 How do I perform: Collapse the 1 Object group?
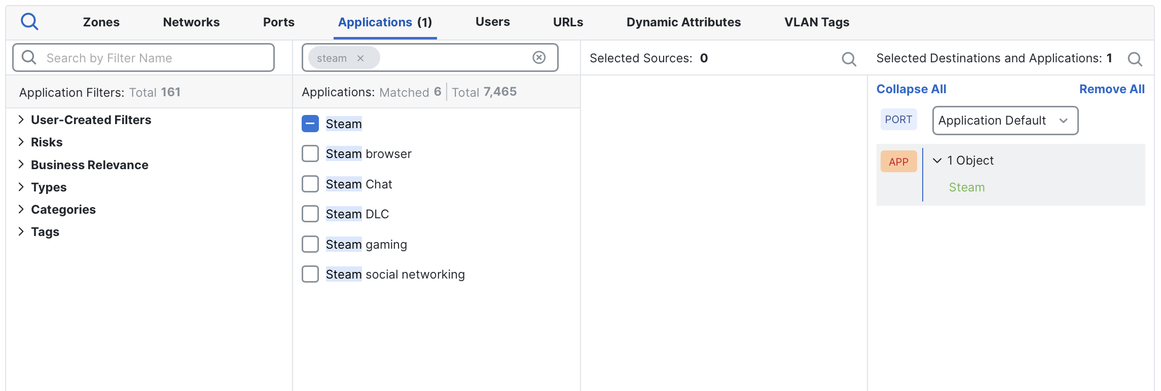[x=937, y=161]
